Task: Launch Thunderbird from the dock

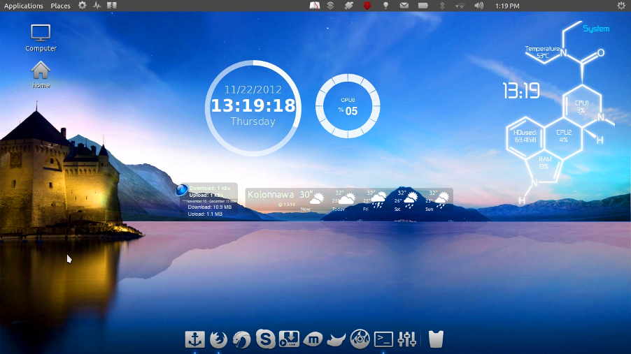Action: point(241,339)
